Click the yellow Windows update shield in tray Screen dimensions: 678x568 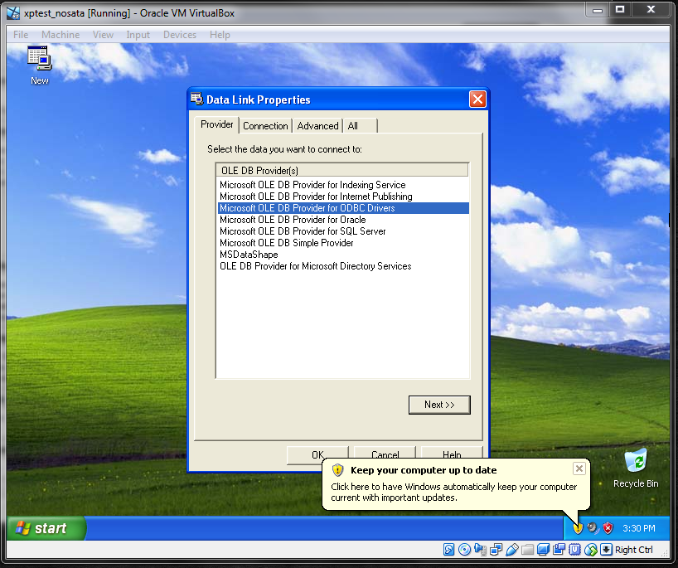[578, 528]
